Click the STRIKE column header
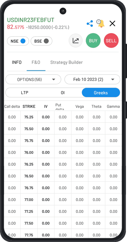 tap(29, 107)
